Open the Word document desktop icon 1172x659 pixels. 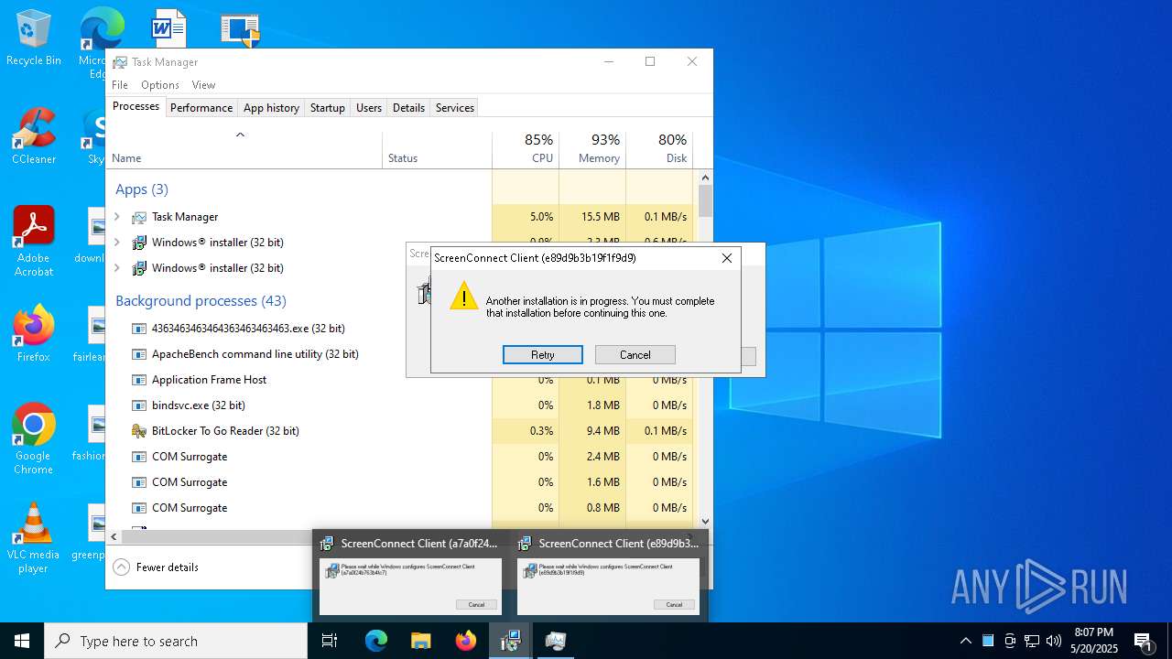(168, 27)
